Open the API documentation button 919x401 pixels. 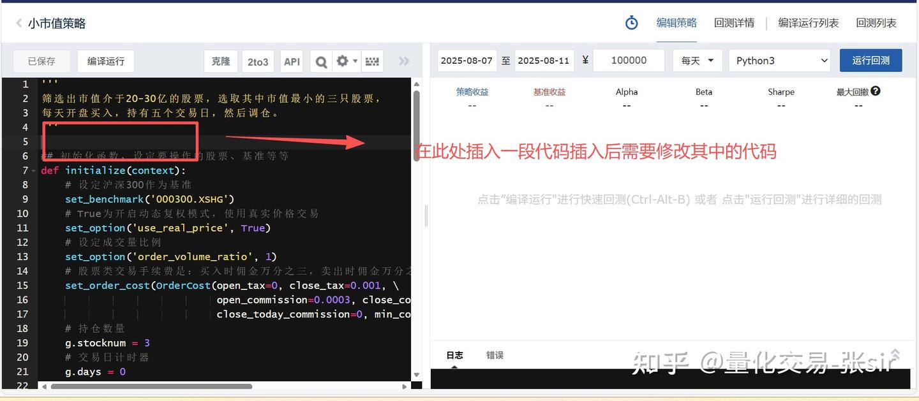tap(292, 61)
